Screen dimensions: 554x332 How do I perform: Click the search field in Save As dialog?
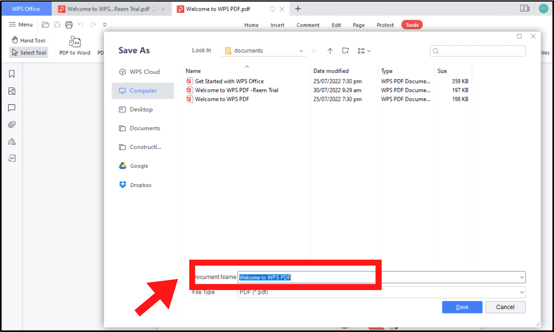pos(478,51)
